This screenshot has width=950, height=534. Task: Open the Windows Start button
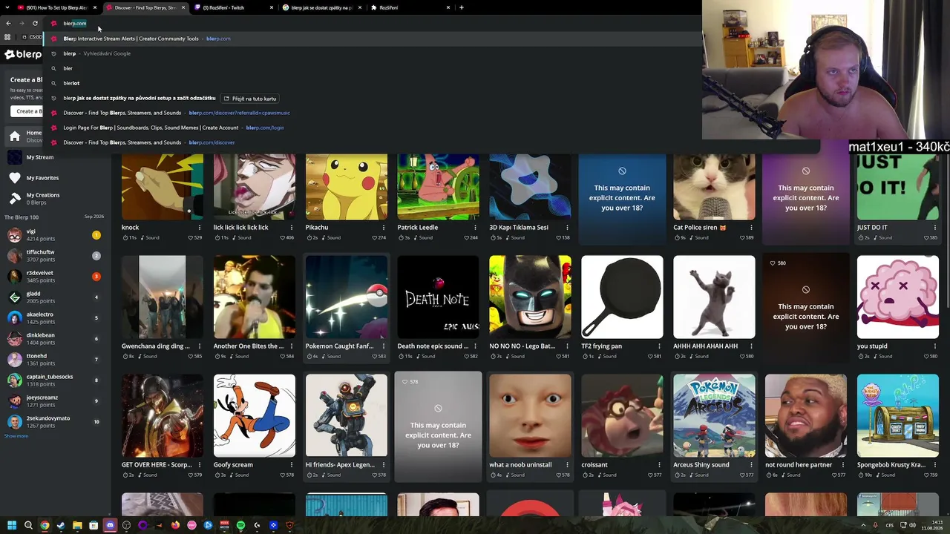click(x=12, y=526)
